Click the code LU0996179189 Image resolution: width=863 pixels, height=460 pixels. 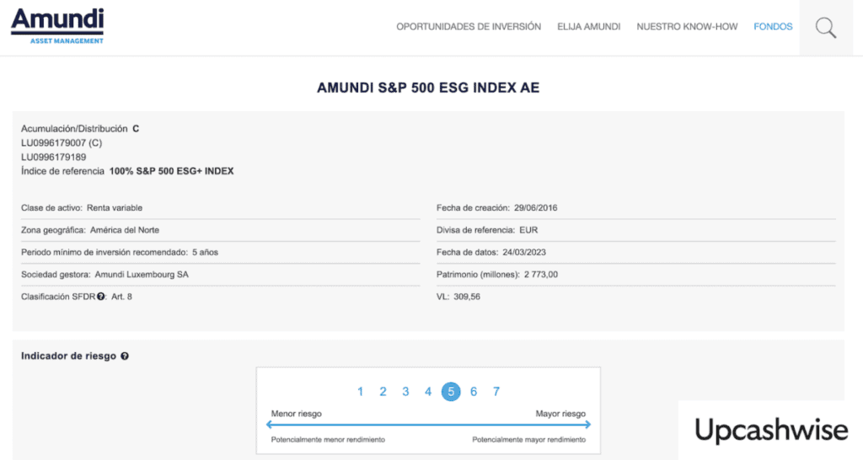[x=53, y=158]
